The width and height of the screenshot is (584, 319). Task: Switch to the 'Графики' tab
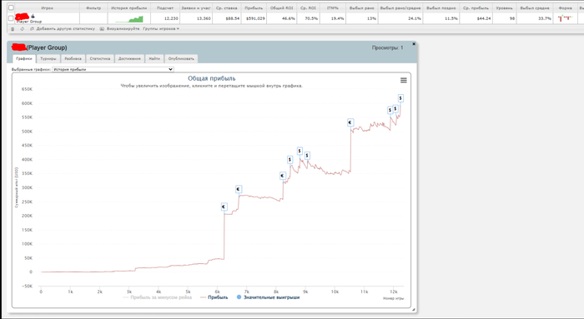24,59
